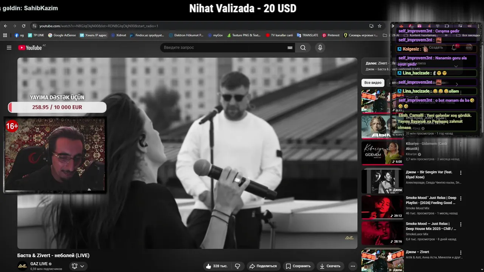The width and height of the screenshot is (484, 272).
Task: Start voice search with microphone
Action: [x=320, y=48]
